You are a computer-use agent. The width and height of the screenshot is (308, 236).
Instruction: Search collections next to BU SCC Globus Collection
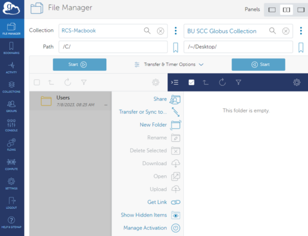point(273,31)
